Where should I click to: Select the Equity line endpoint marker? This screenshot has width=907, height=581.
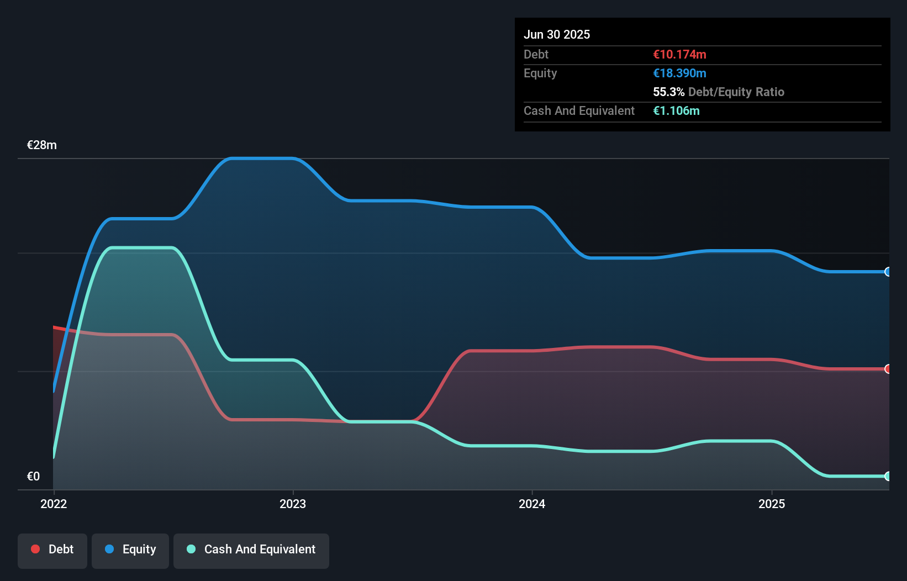pos(888,272)
